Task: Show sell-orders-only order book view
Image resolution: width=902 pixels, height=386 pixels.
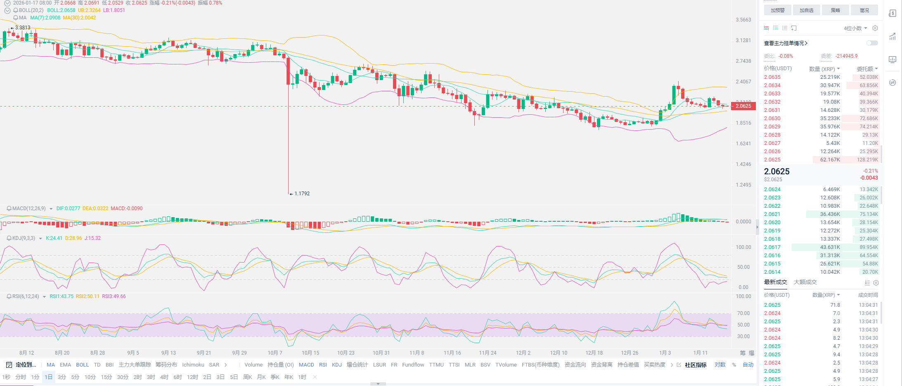Action: tap(785, 28)
